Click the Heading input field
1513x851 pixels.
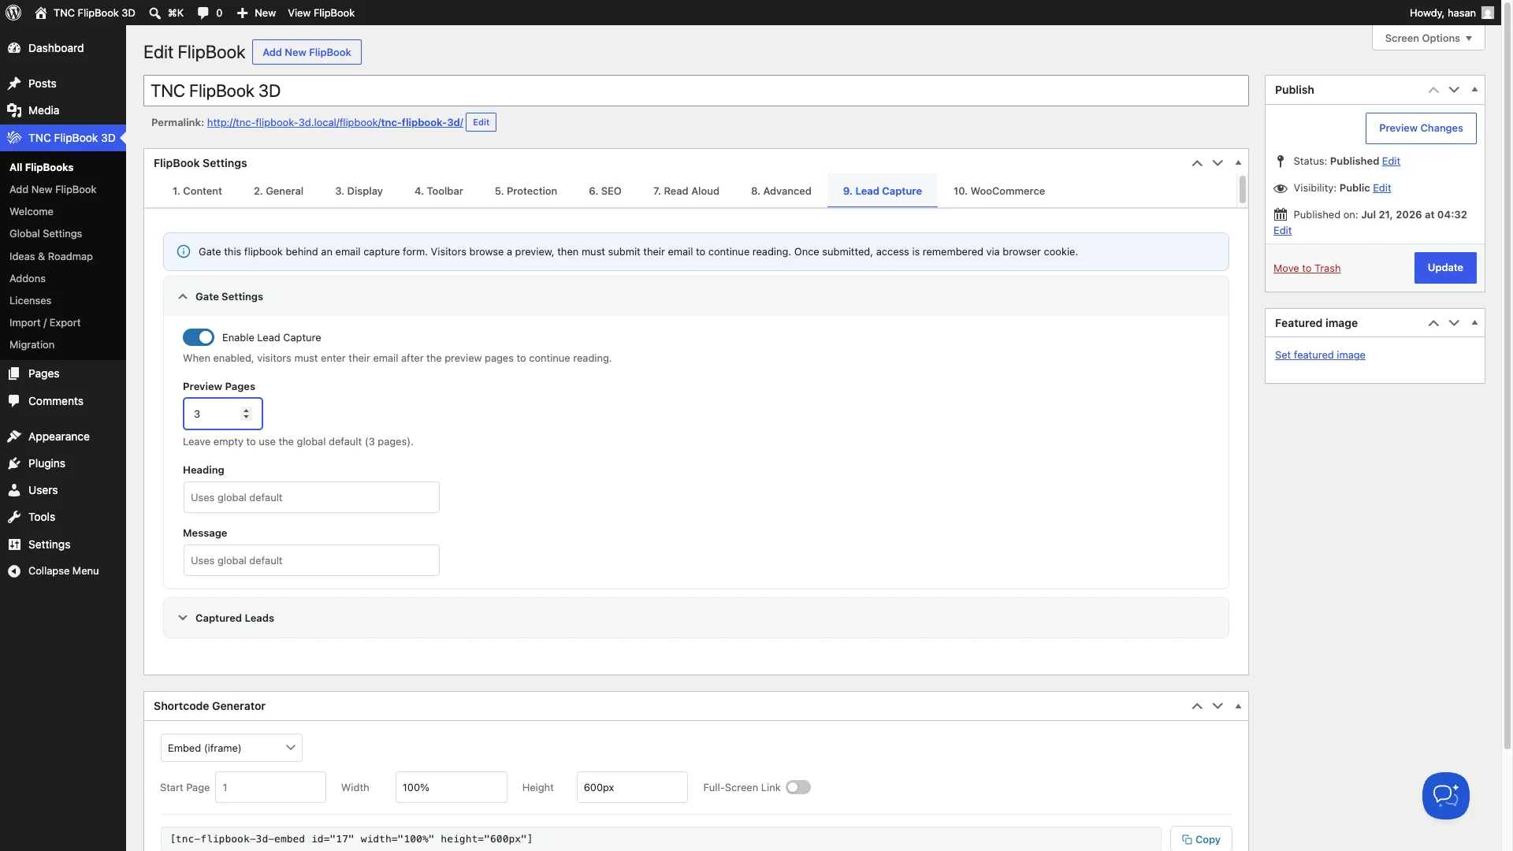311,497
